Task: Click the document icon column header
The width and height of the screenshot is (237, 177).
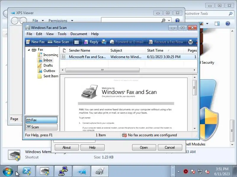Action: click(x=64, y=50)
